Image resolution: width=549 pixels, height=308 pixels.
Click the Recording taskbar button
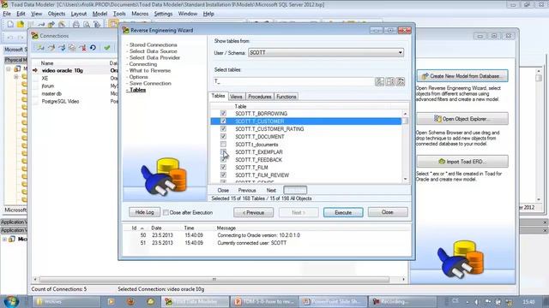(x=403, y=301)
